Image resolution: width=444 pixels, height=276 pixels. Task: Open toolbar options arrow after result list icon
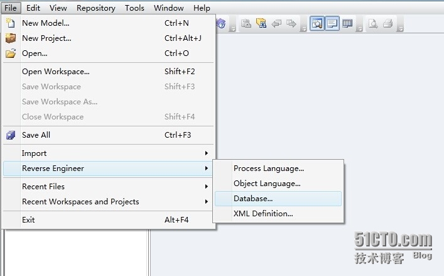(x=359, y=29)
